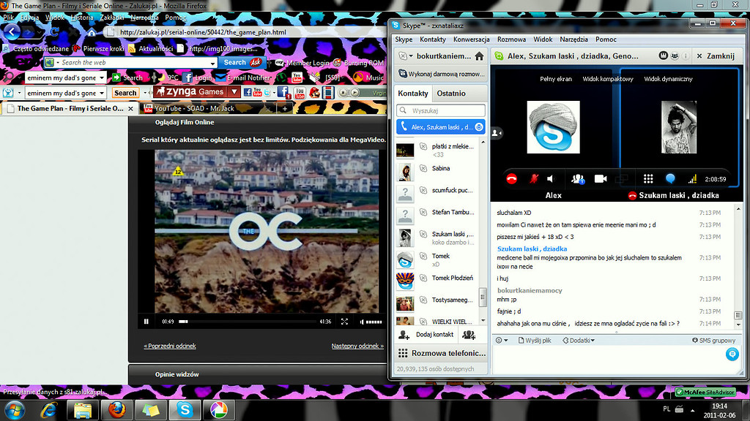Select Kontakty tab in Skype

click(413, 94)
